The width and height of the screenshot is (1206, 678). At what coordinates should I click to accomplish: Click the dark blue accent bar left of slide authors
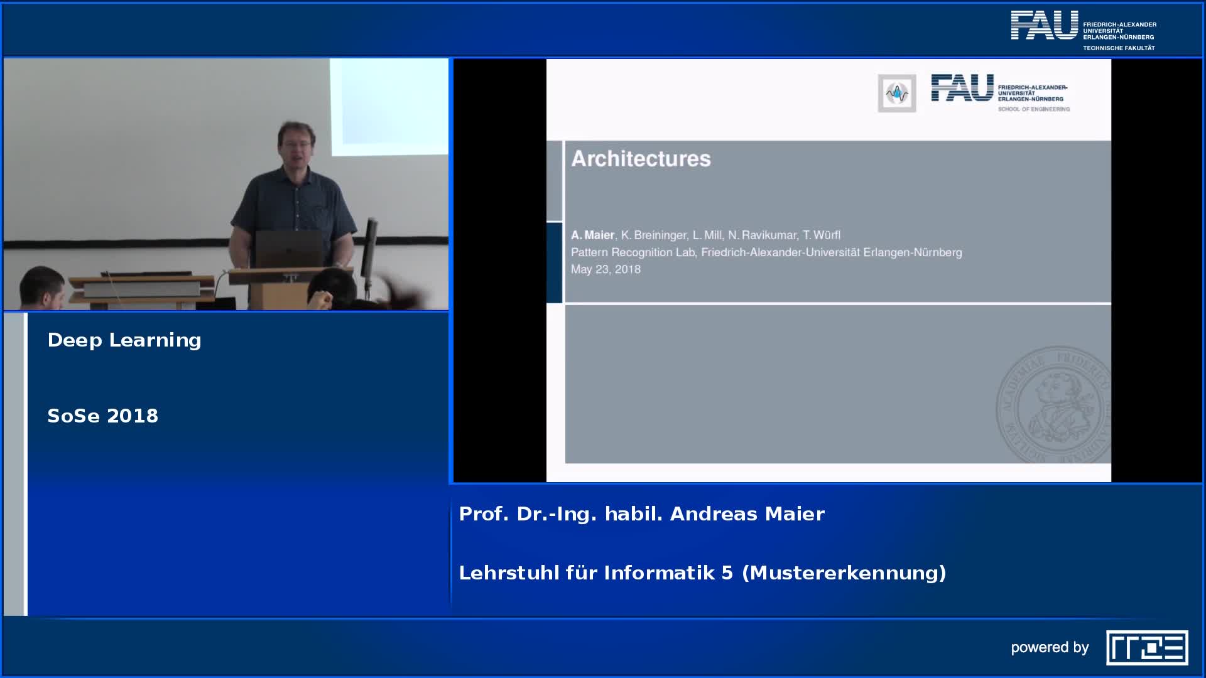click(555, 262)
